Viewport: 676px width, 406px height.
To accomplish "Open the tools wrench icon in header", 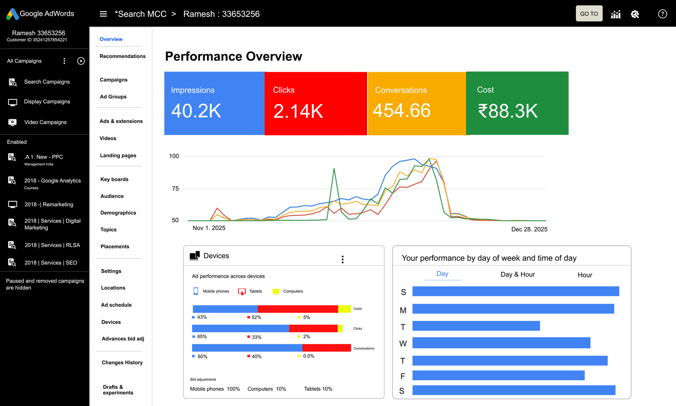I will [635, 14].
